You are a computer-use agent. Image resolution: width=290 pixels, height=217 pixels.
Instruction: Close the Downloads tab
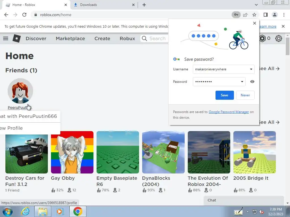[x=133, y=5]
